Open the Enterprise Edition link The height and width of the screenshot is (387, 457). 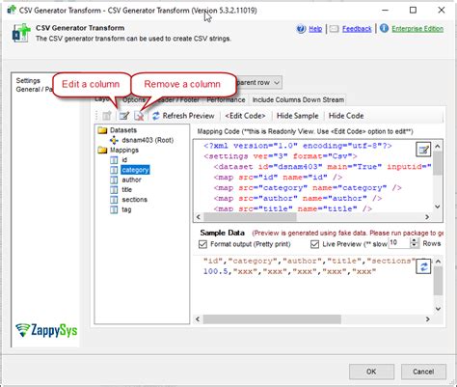[x=417, y=29]
